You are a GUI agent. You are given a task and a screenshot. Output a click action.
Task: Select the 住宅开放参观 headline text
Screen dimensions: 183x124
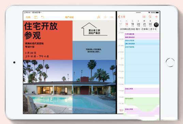pyautogui.click(x=41, y=31)
